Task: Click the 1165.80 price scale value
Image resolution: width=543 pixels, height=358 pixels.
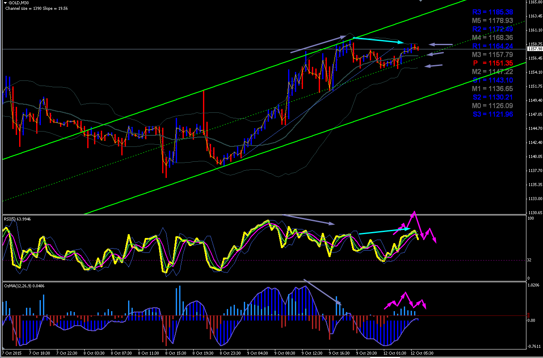Action: point(535,2)
